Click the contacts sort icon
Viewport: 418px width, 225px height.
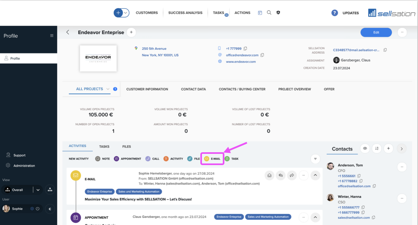377,148
